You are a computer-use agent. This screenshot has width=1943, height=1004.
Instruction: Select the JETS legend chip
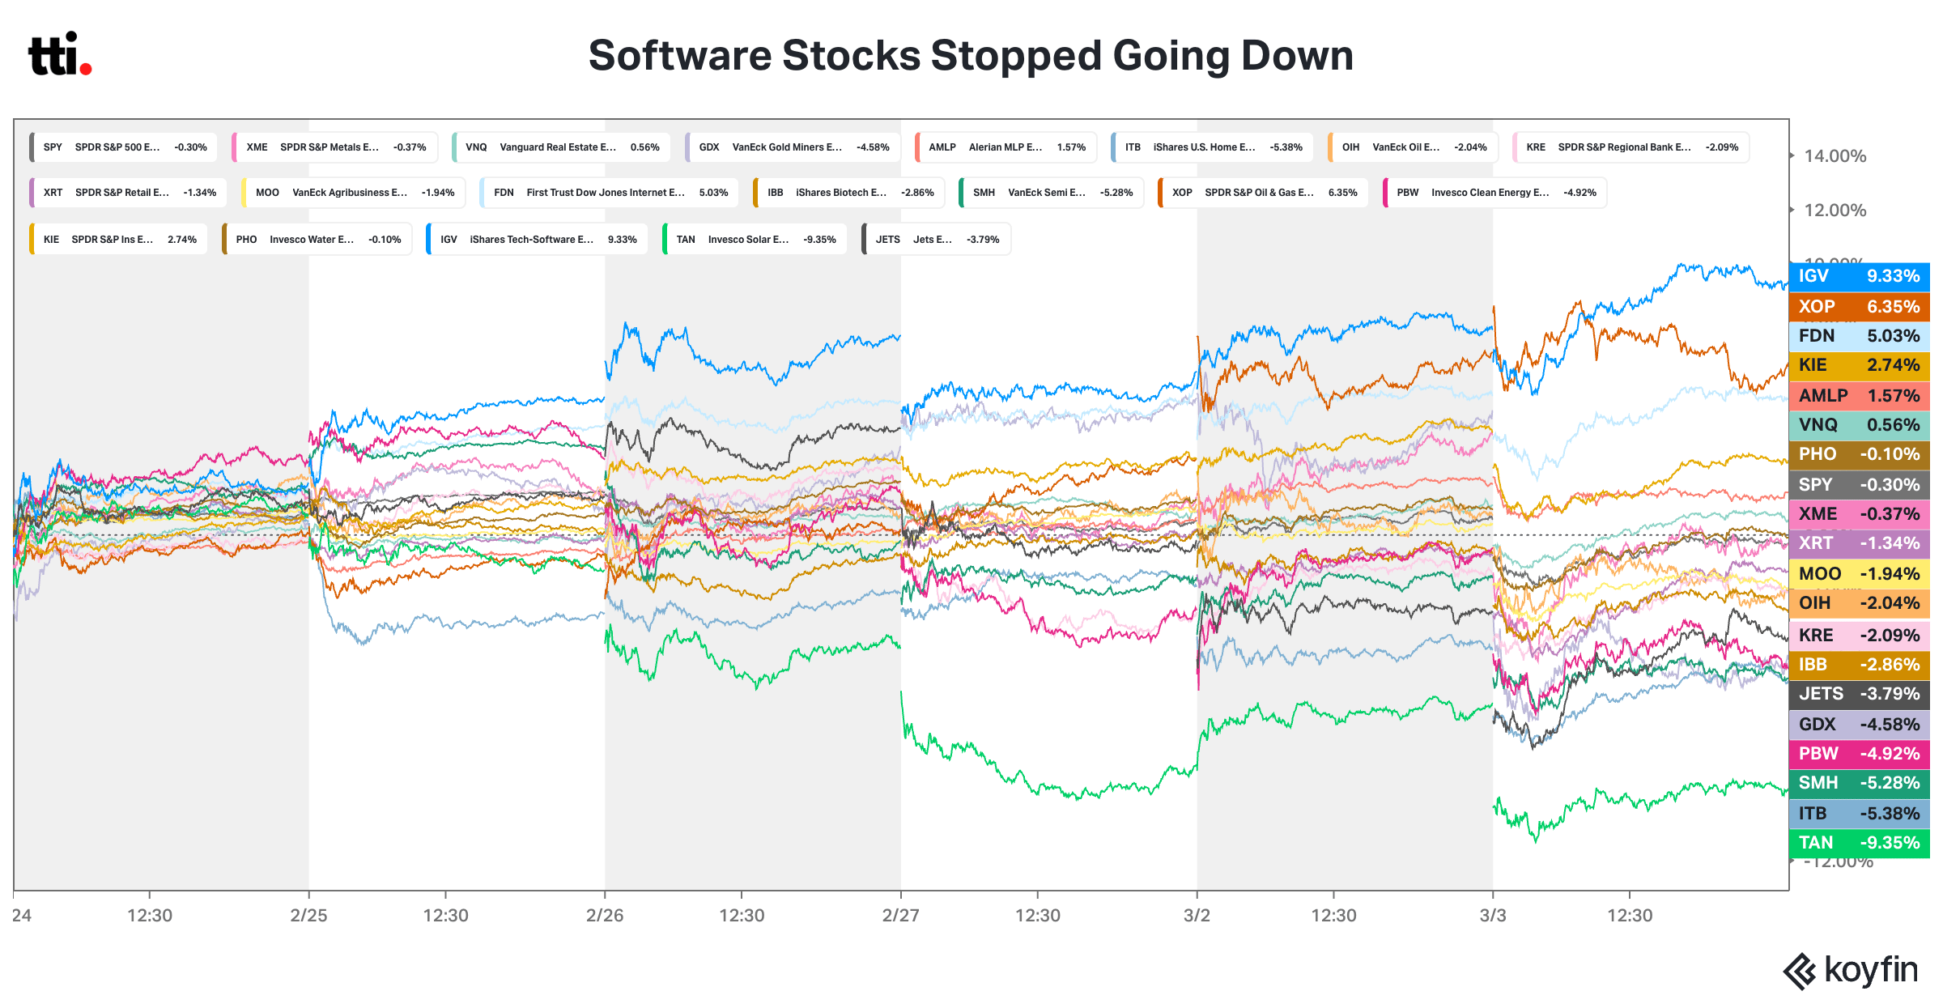(936, 240)
